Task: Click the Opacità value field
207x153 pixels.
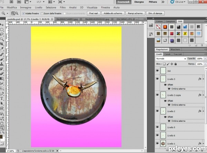Action: (x=200, y=59)
